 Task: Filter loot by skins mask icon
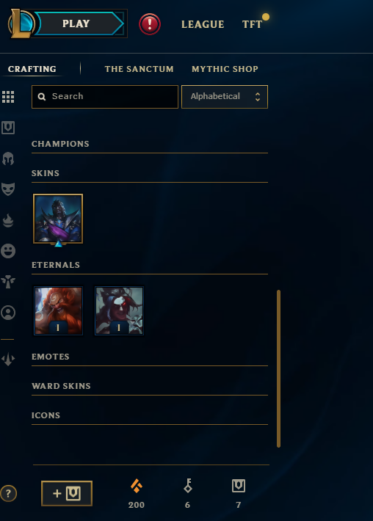click(8, 189)
